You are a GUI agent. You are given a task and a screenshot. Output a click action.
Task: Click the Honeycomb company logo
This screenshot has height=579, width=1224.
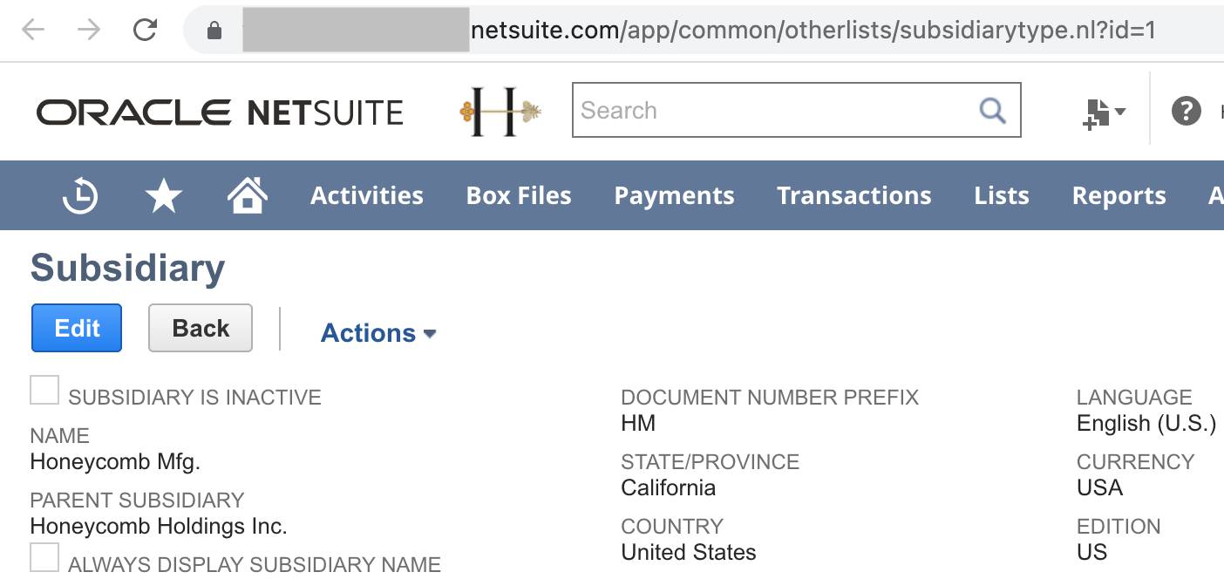(500, 111)
